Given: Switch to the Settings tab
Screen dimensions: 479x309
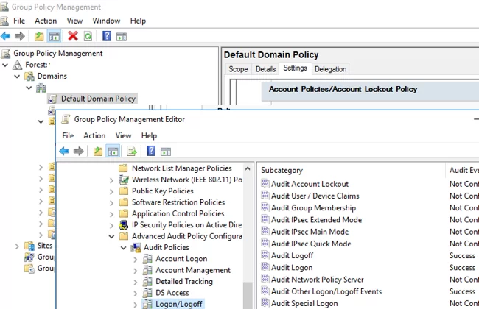Looking at the screenshot, I should (295, 68).
